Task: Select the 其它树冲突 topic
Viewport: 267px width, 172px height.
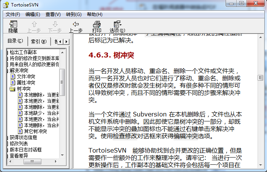Action: pos(35,131)
